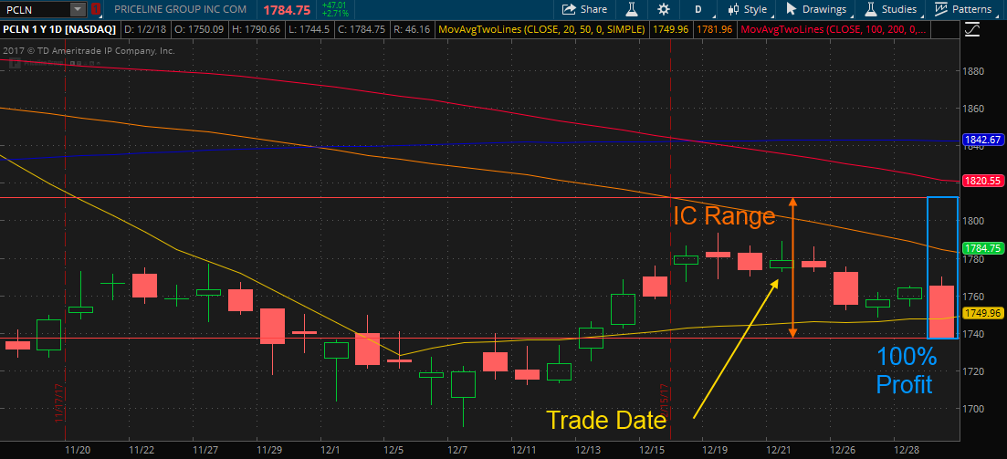Screen dimensions: 1007x459
Task: Click the price axis scaling icon
Action: click(971, 29)
